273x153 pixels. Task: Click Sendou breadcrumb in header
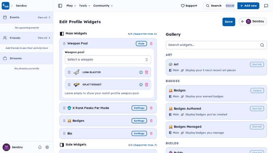pyautogui.click(x=21, y=6)
